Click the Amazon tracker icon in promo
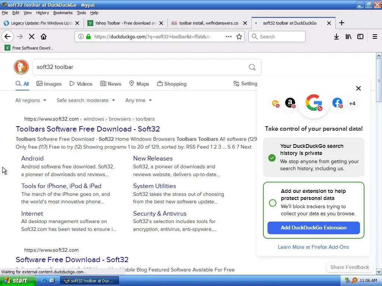The height and width of the screenshot is (286, 382). [290, 103]
